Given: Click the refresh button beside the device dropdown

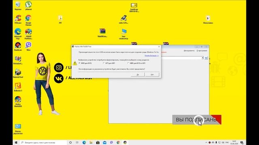Looking at the screenshot, I should (x=206, y=58).
